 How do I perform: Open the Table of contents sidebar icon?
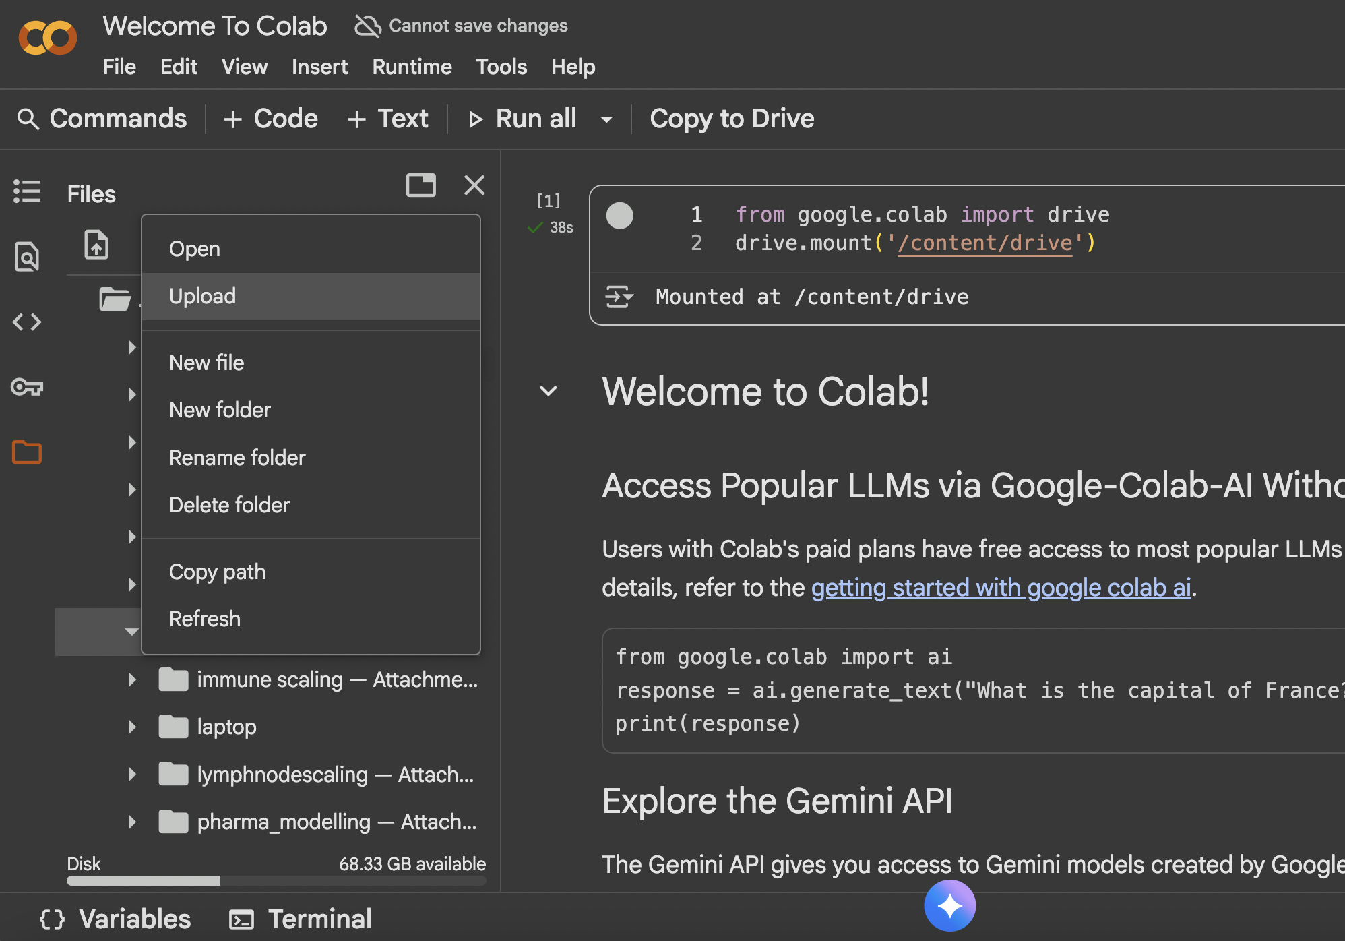tap(27, 191)
